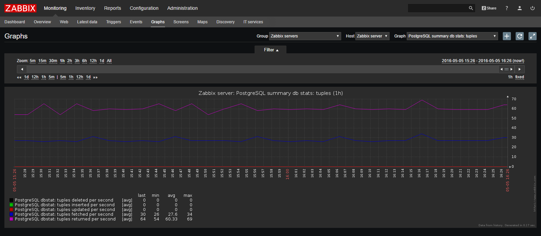Set zoom to 6h

tap(85, 61)
